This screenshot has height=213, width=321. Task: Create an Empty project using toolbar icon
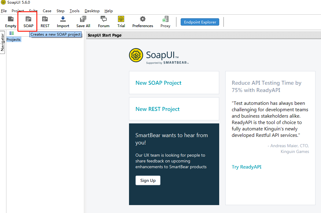(x=10, y=21)
